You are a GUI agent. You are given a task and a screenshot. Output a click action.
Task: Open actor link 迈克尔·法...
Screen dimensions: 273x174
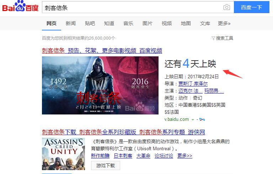click(190, 91)
